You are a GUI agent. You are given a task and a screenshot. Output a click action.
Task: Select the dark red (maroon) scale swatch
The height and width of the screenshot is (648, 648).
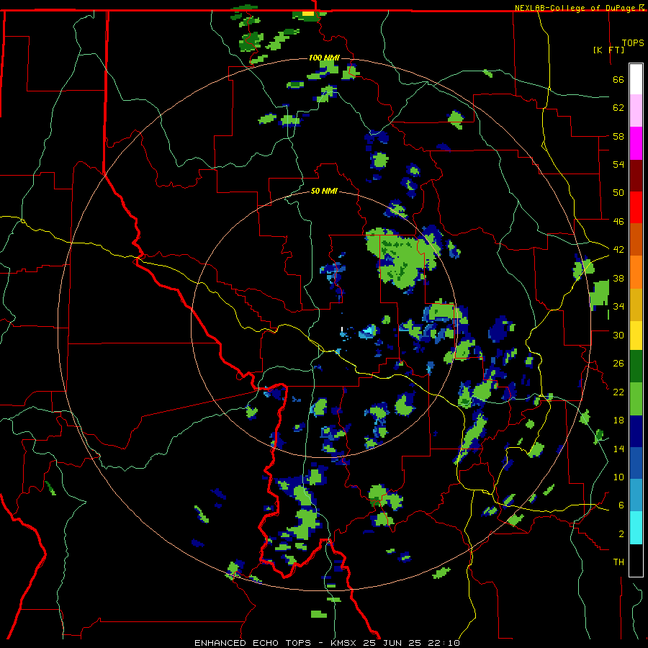coord(636,175)
